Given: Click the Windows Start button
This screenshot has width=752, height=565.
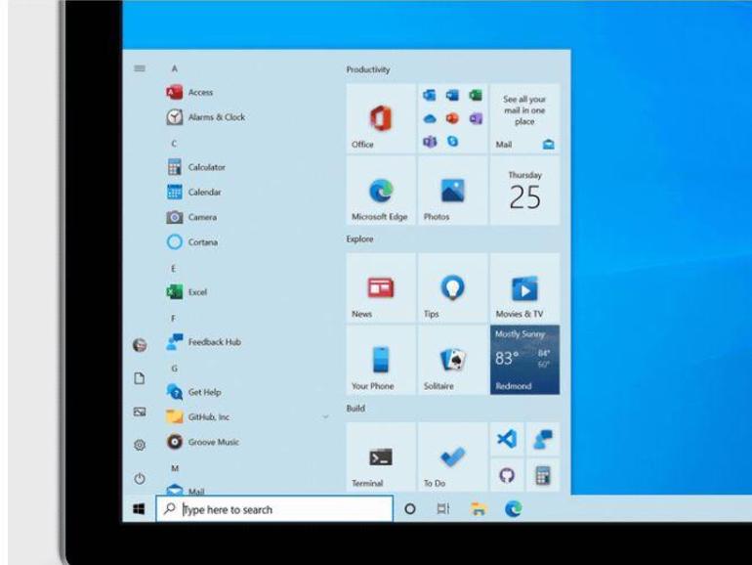Looking at the screenshot, I should click(x=139, y=509).
